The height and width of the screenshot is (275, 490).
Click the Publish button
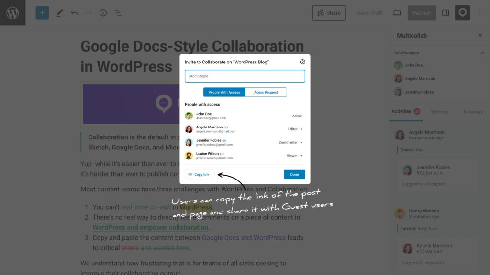(422, 13)
